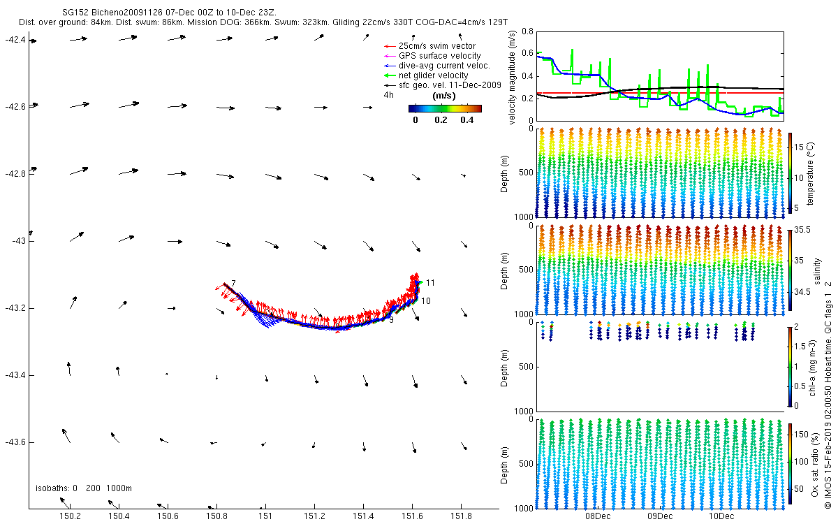
Task: Click the 'GPS surface velocity' legend label
Action: [440, 56]
